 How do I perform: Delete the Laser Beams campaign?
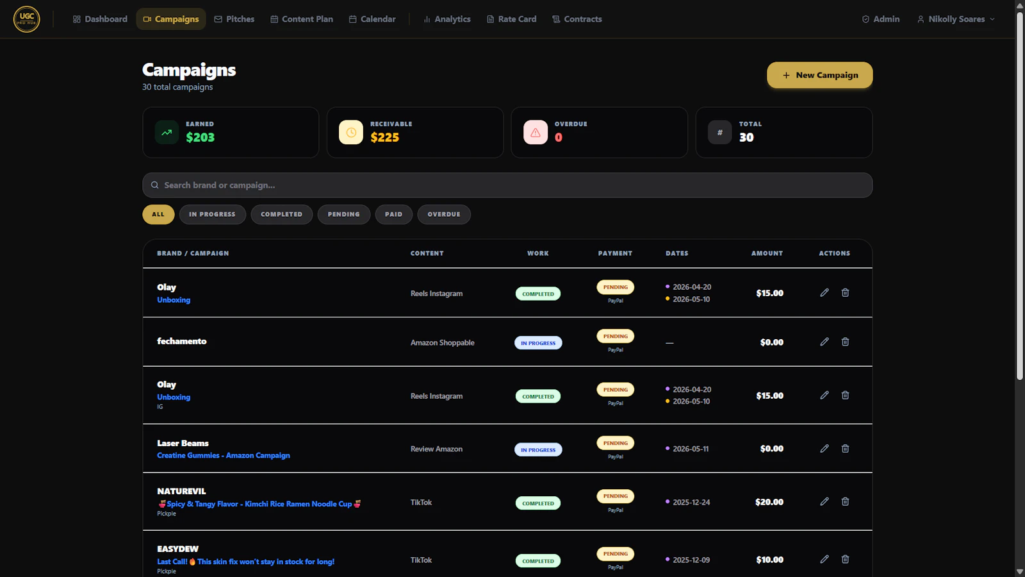845,448
